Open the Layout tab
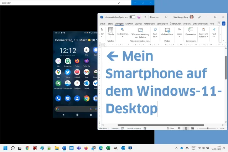 [138, 23]
